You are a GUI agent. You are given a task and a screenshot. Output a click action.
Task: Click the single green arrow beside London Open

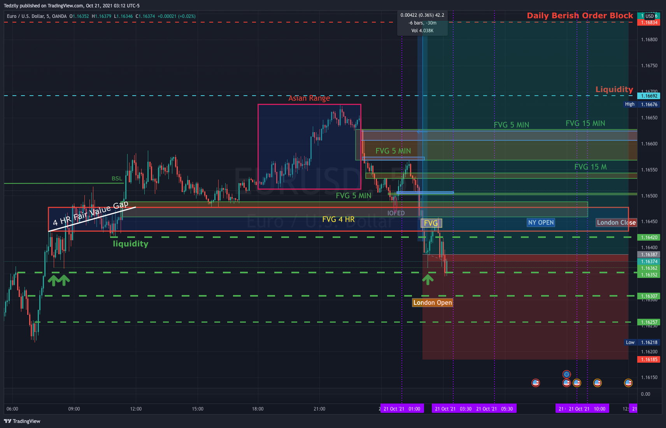[x=428, y=280]
